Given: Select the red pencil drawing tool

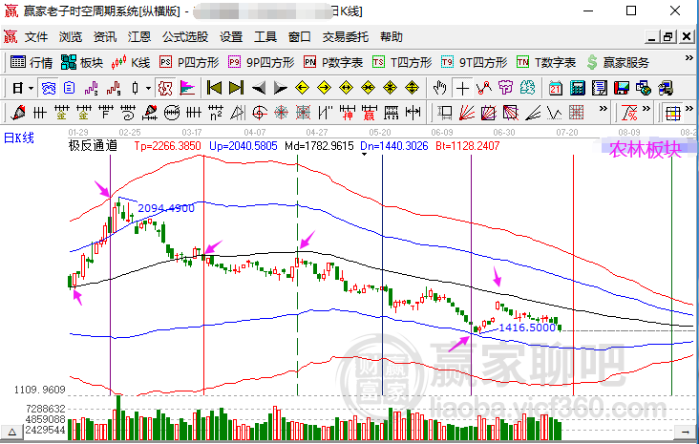Looking at the screenshot, I should click(x=18, y=114).
